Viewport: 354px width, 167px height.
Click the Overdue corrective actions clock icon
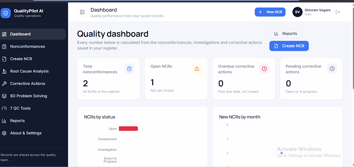tap(264, 69)
